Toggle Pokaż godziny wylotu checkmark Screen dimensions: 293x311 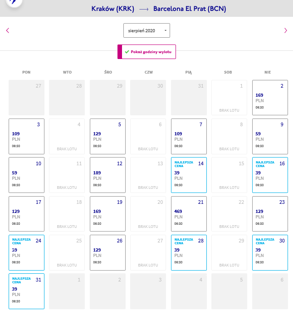[146, 52]
